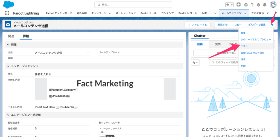Image resolution: width=280 pixels, height=137 pixels.
Task: Select the 投稿 publisher tab
Action: click(200, 44)
